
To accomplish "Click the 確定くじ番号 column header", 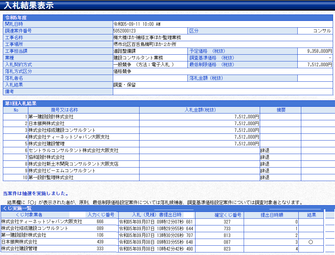I will point(228,215).
